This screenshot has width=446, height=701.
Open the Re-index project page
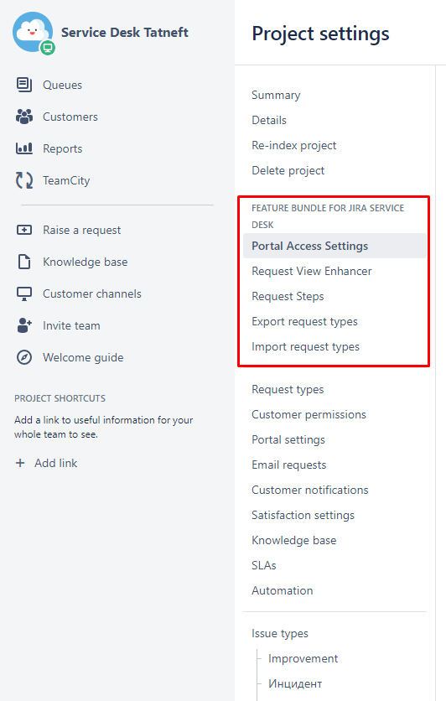(x=293, y=145)
